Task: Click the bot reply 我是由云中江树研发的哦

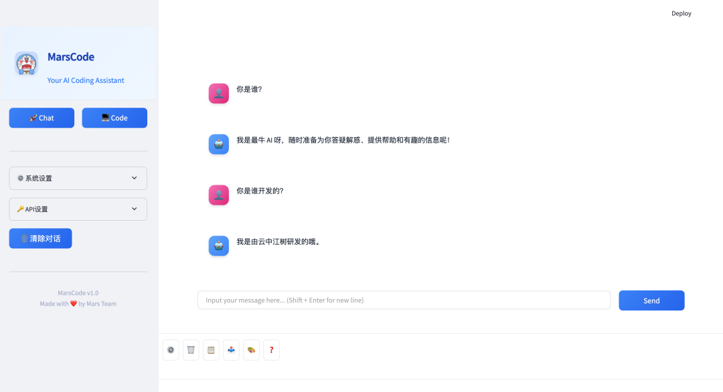Action: pos(278,242)
